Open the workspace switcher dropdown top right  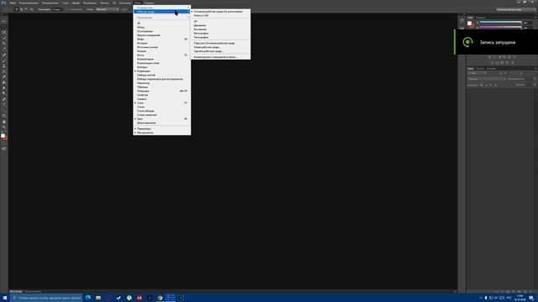(x=515, y=9)
